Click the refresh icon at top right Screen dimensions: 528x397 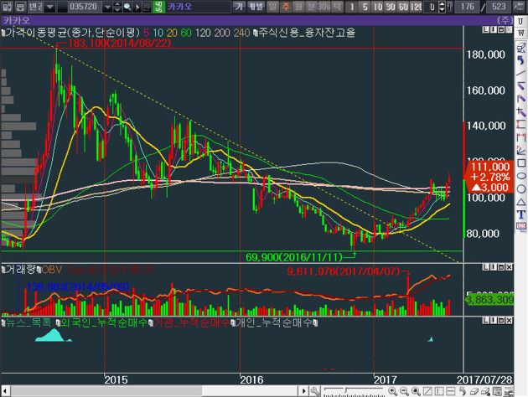pyautogui.click(x=520, y=7)
